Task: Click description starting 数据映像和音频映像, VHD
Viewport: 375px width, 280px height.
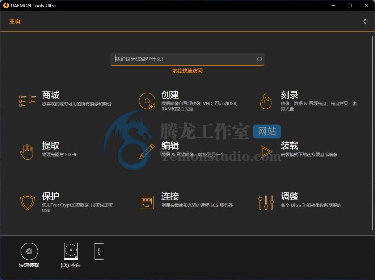Action: click(x=199, y=106)
